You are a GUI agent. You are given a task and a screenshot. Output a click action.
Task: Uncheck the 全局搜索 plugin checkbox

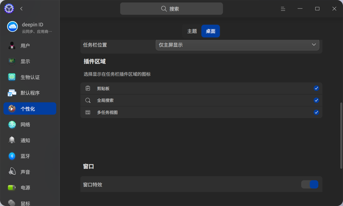316,100
